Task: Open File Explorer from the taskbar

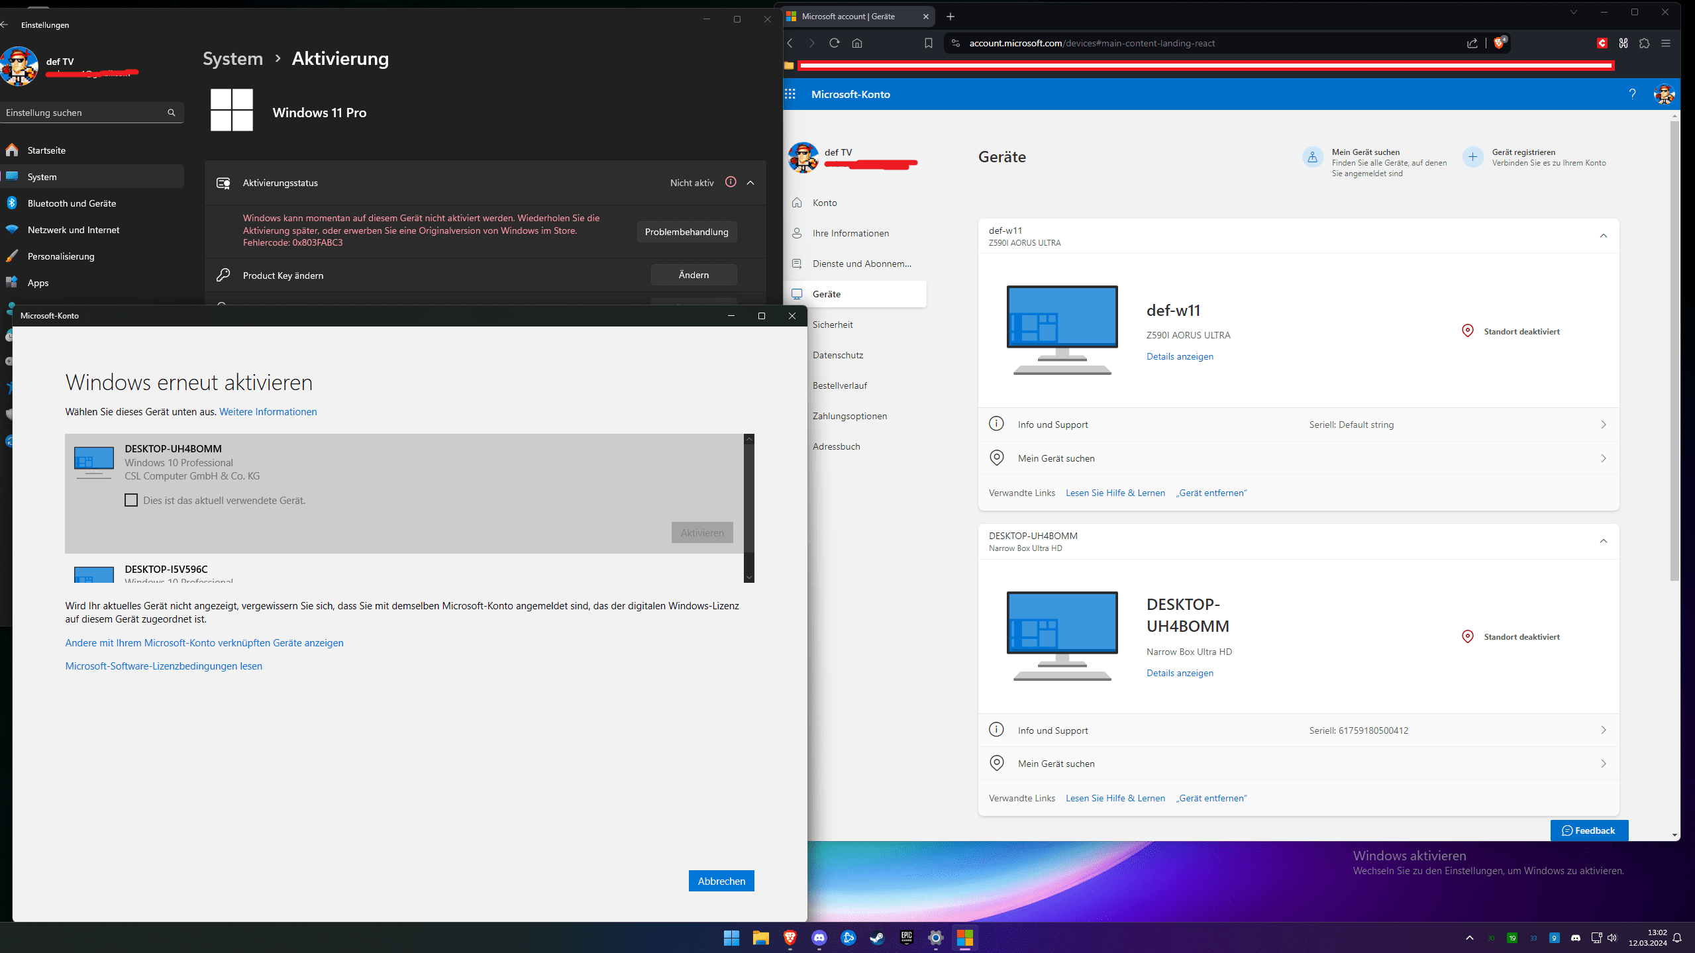Action: point(760,938)
